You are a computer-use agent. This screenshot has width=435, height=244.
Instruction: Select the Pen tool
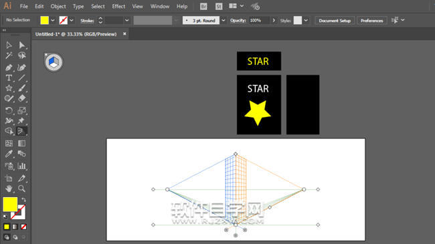tap(9, 68)
